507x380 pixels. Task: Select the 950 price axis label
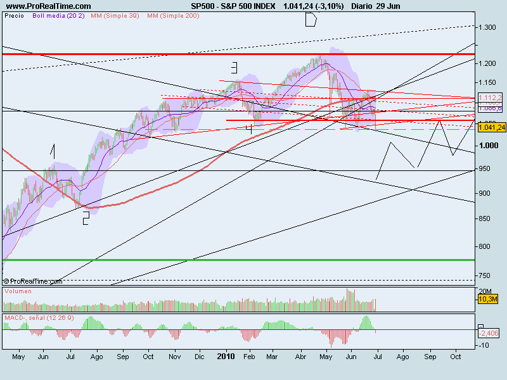(485, 168)
